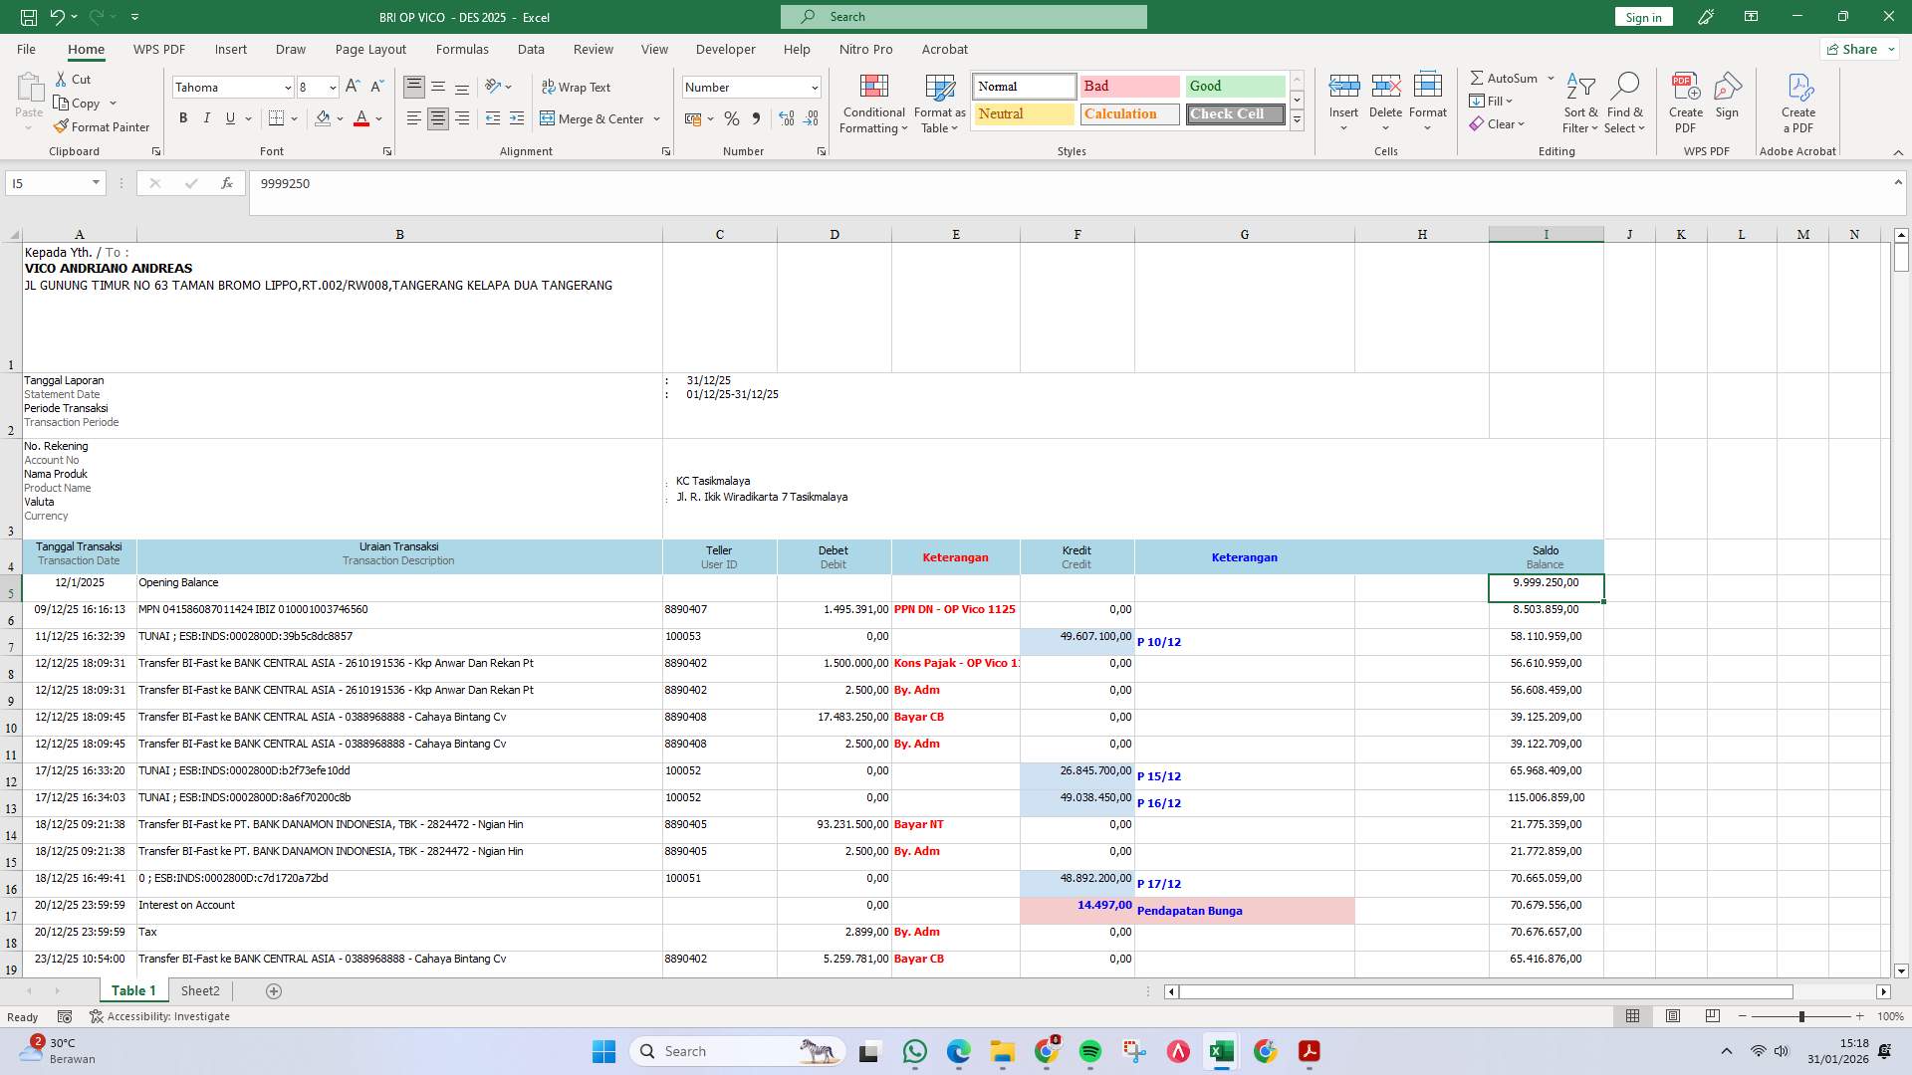Switch to the Formulas ribbon tab
The width and height of the screenshot is (1912, 1075).
pos(462,49)
